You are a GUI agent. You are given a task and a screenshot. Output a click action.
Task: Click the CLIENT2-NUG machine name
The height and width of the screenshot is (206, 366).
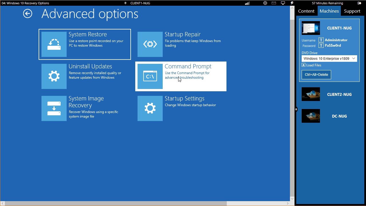point(339,94)
